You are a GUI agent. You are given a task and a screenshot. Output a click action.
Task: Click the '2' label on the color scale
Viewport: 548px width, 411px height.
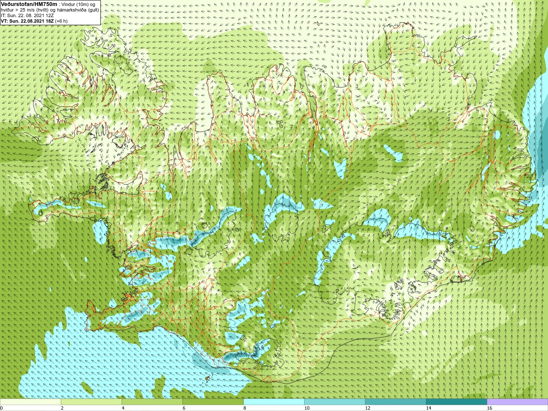click(x=62, y=408)
